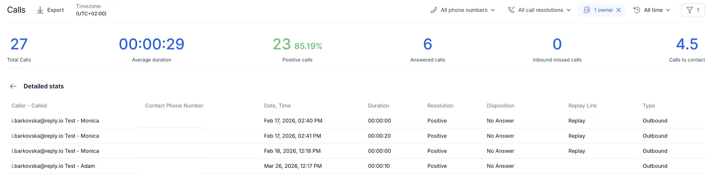
Task: Click the 00:00:10 duration cell
Action: [x=379, y=166]
